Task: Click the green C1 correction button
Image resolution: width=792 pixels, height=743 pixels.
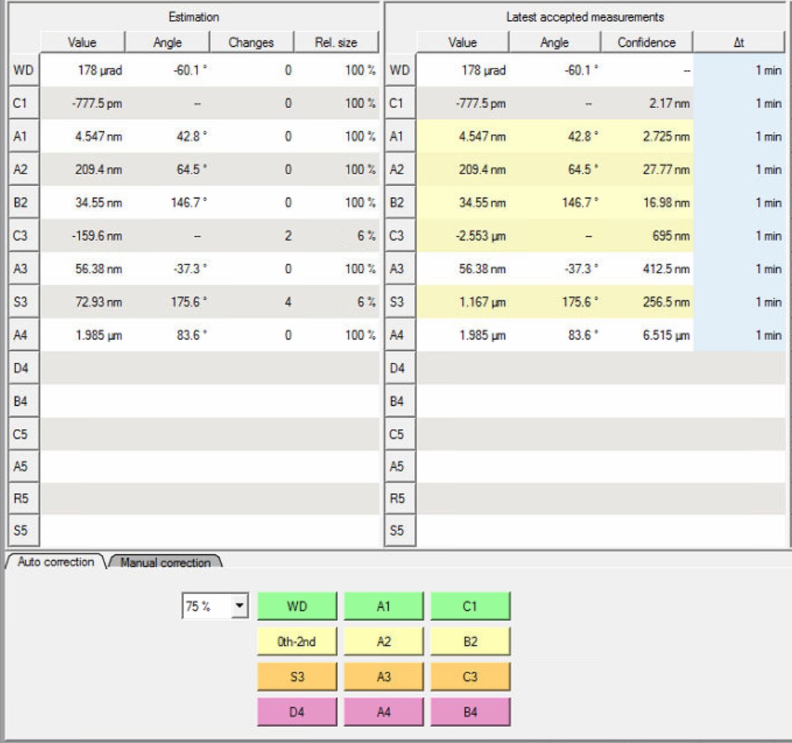Action: click(x=470, y=606)
